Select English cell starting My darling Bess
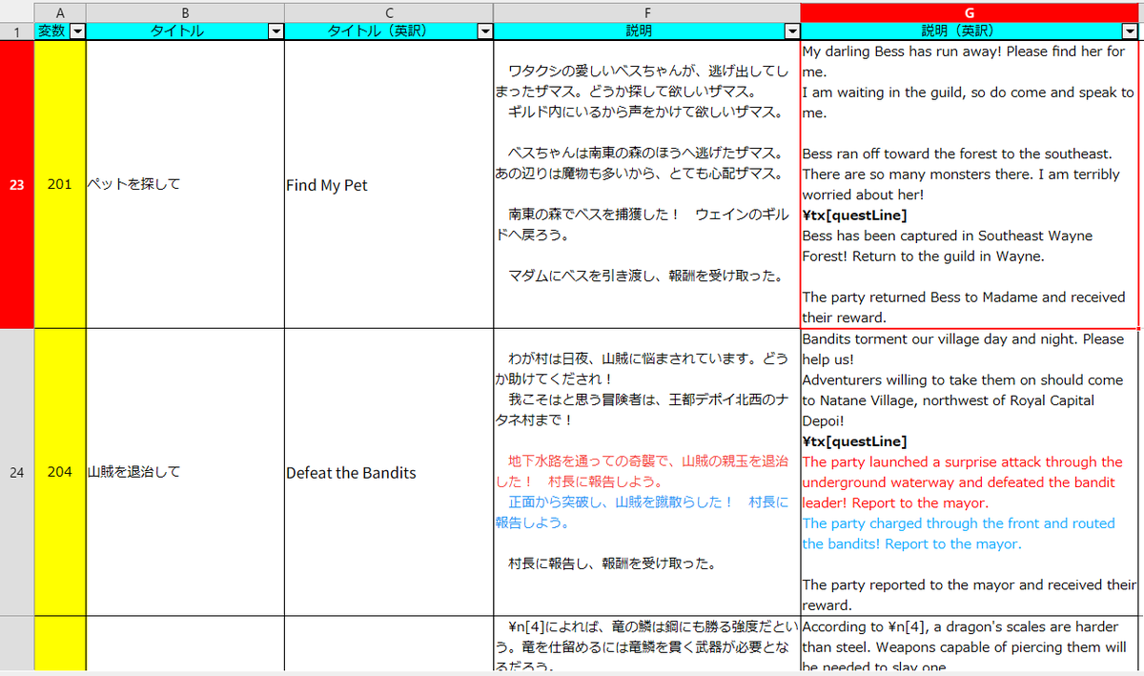This screenshot has width=1144, height=676. pos(970,185)
